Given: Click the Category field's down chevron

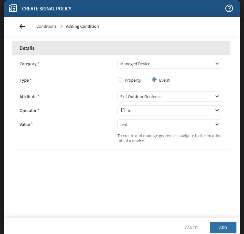Looking at the screenshot, I should click(x=217, y=64).
